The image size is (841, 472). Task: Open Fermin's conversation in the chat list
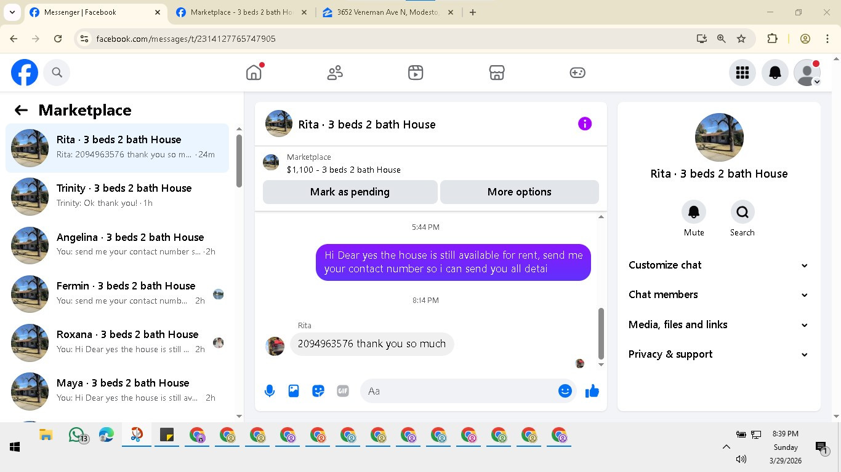117,294
